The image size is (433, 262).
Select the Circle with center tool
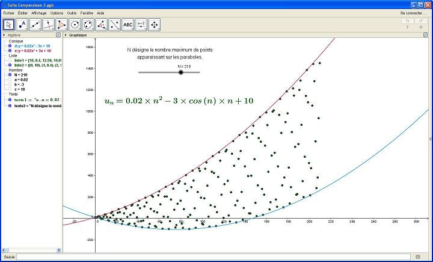75,25
